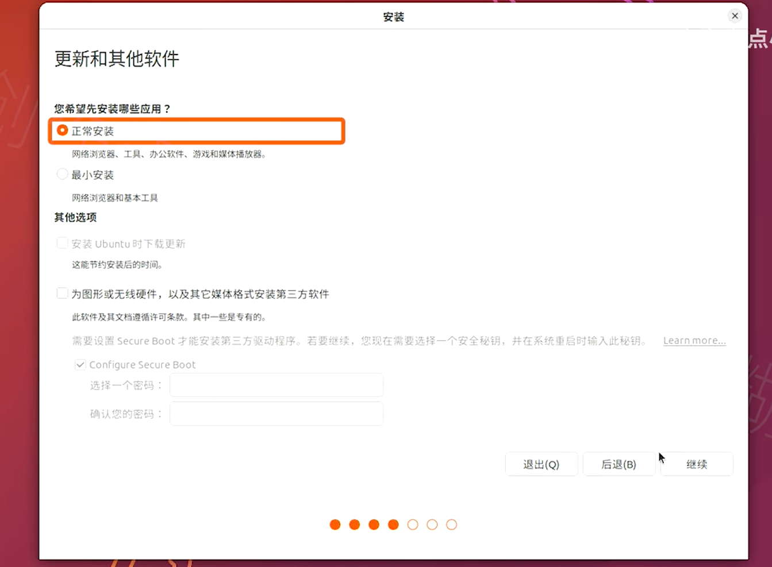The image size is (772, 567).
Task: Select the 正常安装 radio button
Action: (63, 131)
